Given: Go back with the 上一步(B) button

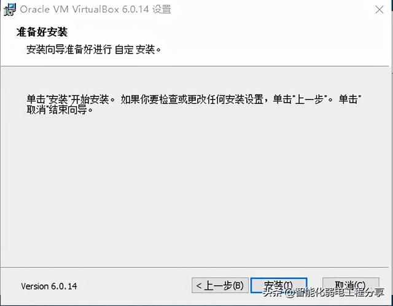Looking at the screenshot, I should 220,286.
